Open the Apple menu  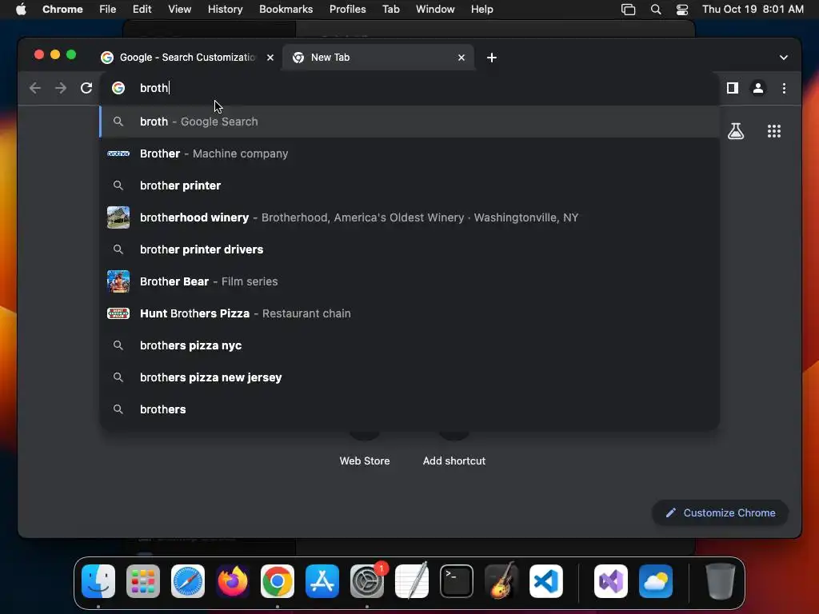21,9
